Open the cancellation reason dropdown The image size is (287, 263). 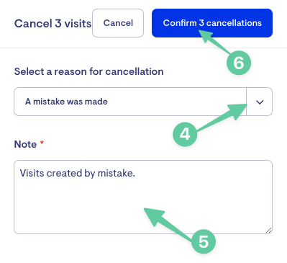point(143,102)
